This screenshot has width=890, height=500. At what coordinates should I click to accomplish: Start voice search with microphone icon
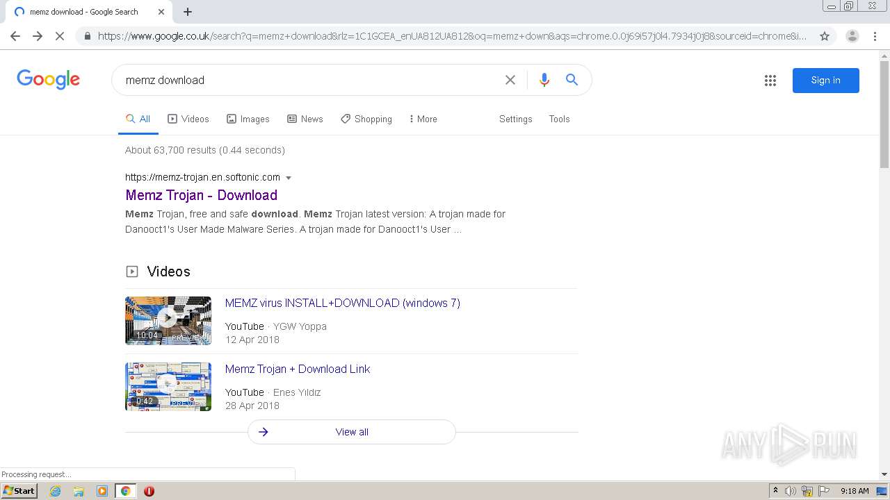(544, 80)
